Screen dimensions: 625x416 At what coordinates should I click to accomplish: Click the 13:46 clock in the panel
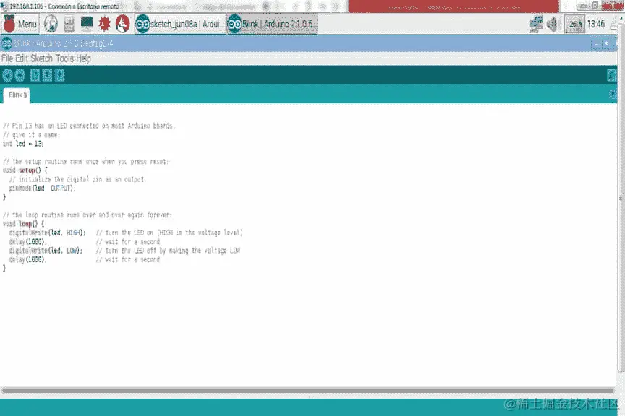click(596, 25)
